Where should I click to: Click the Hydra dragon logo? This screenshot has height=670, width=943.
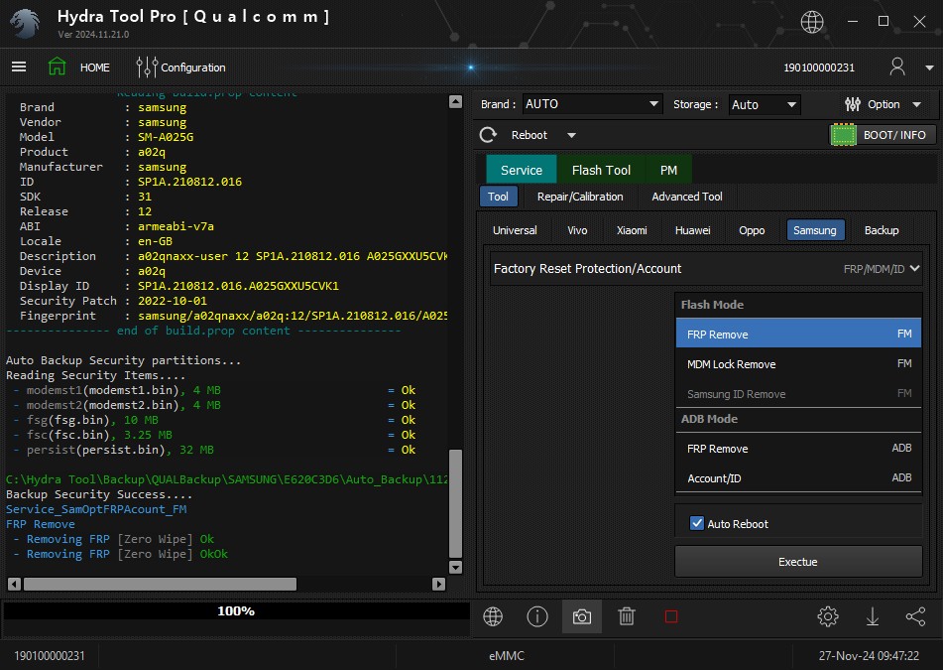pos(25,24)
